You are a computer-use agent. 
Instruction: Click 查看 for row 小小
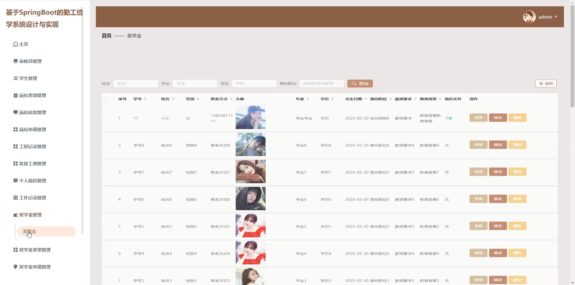click(479, 118)
